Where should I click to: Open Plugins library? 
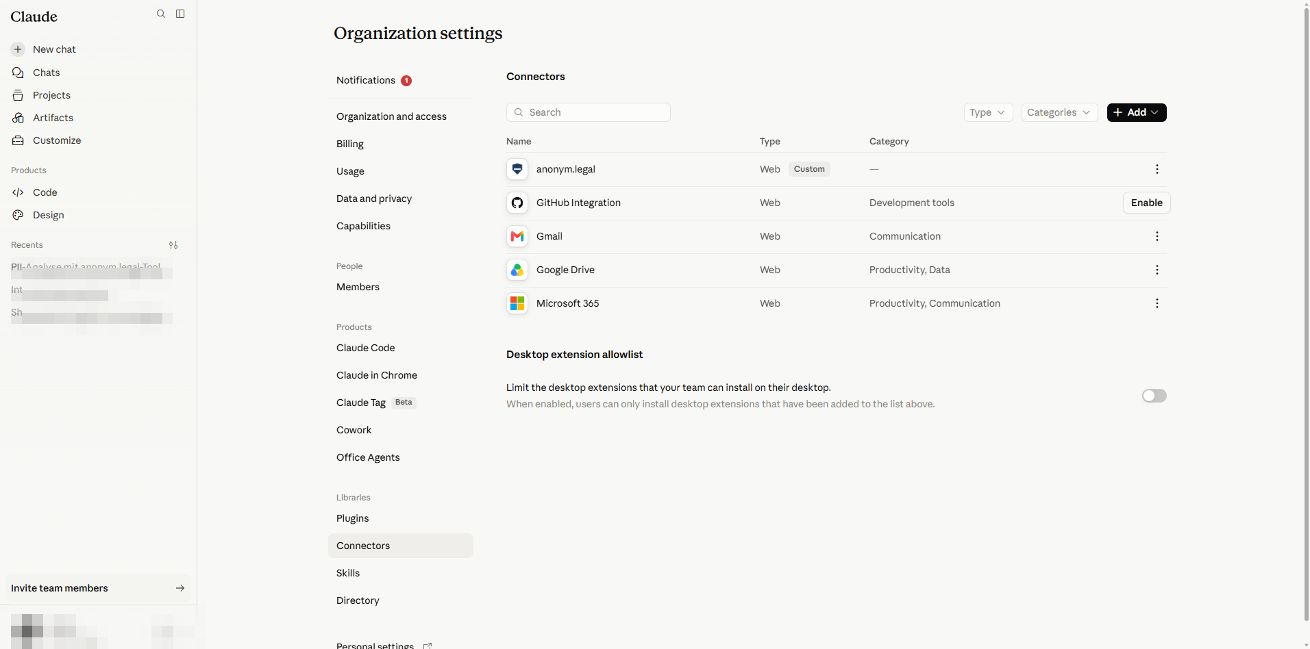point(352,518)
